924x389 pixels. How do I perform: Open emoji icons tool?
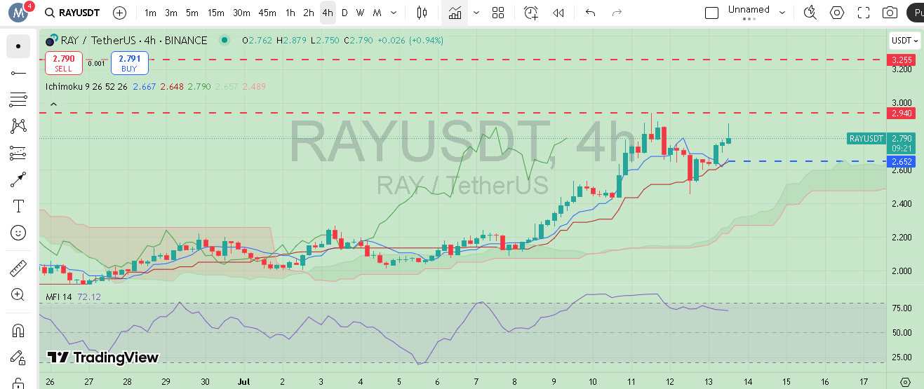pyautogui.click(x=18, y=233)
